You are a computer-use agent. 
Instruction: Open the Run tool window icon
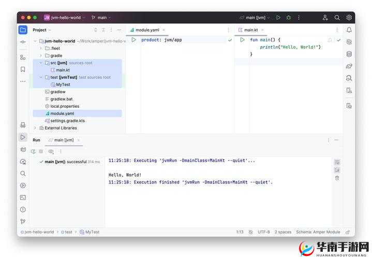pos(23,137)
